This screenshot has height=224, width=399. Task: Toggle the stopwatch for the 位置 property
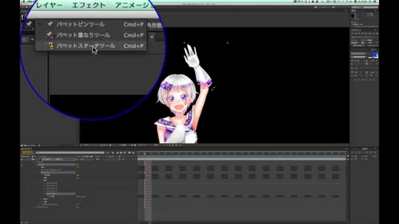50,196
